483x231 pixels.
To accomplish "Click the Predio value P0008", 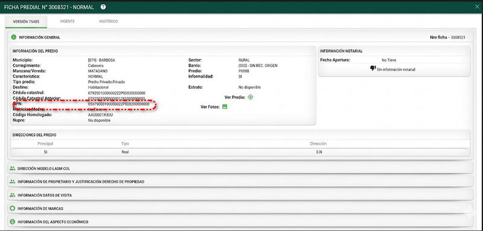I will pyautogui.click(x=244, y=71).
